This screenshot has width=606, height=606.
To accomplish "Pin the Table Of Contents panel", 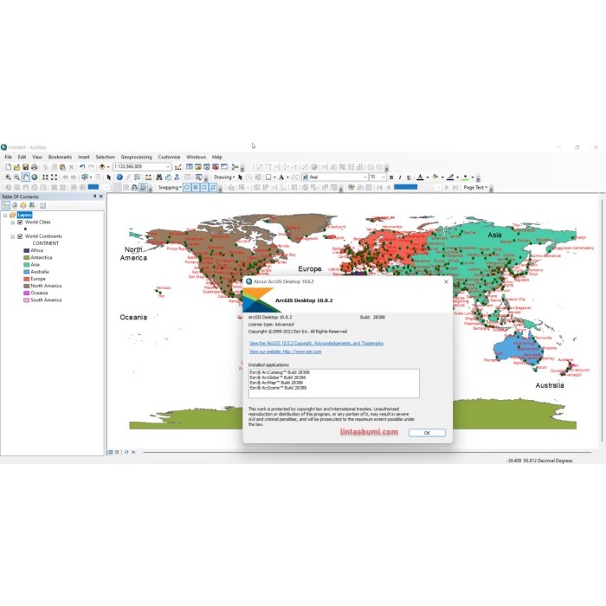I will click(x=94, y=197).
